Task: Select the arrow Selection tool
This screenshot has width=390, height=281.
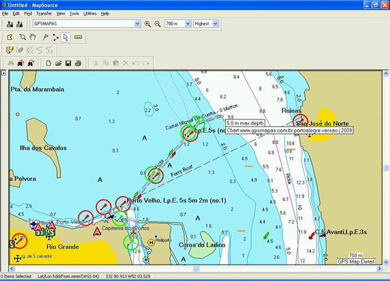Action: click(x=66, y=37)
